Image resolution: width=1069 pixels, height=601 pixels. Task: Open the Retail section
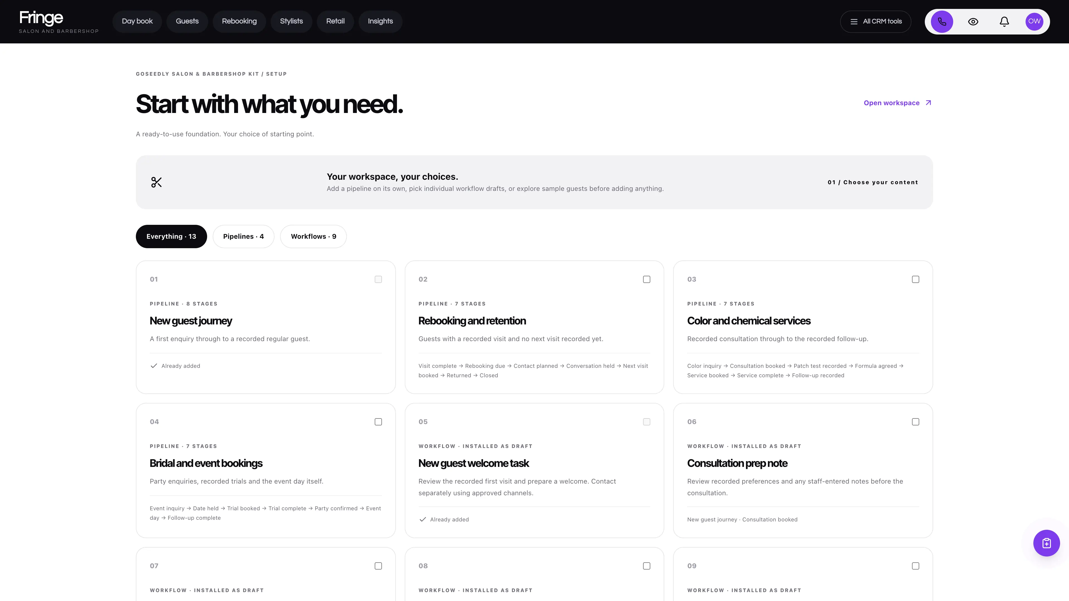(x=335, y=22)
